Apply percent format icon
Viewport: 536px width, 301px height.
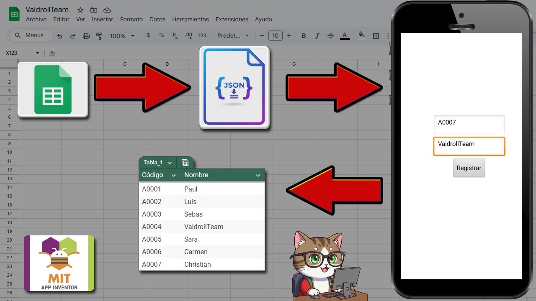[162, 36]
